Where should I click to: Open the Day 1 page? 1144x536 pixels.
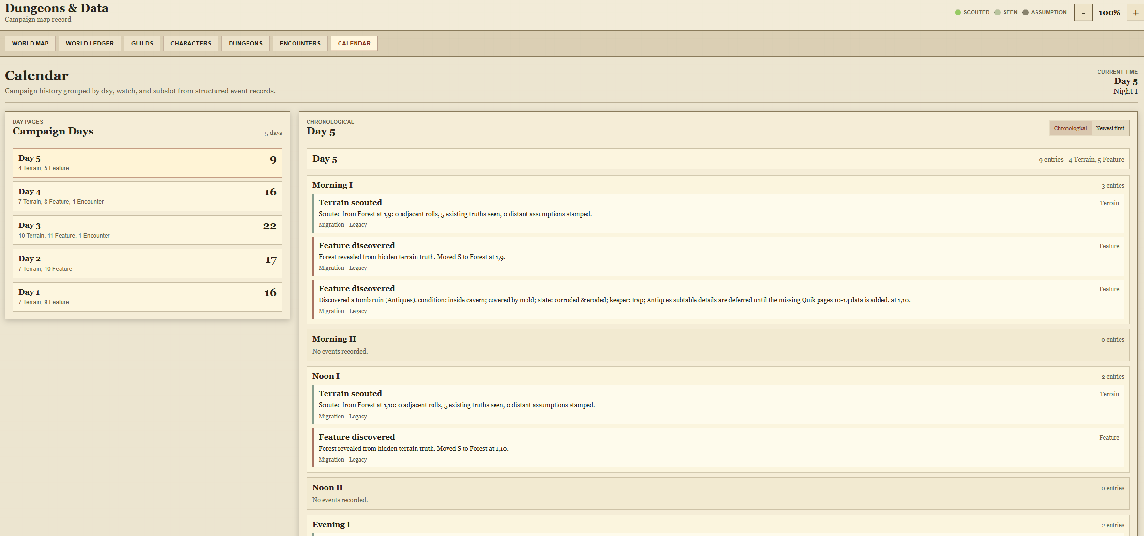tap(147, 297)
